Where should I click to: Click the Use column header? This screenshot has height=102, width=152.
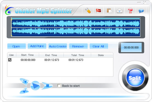[x=12, y=55]
